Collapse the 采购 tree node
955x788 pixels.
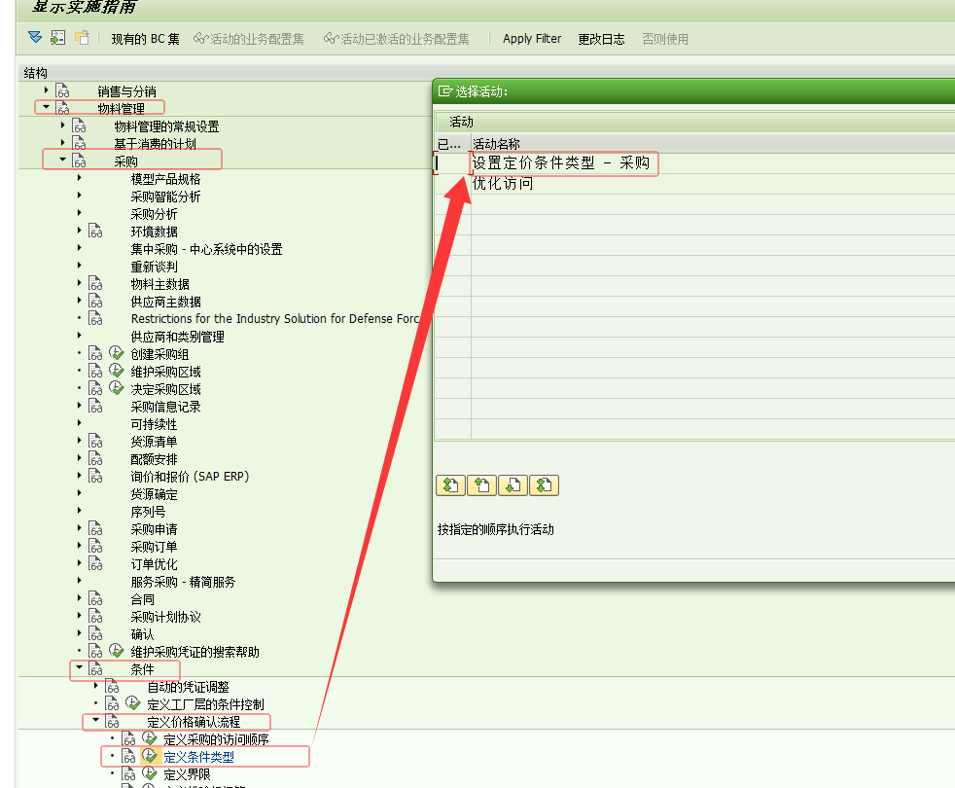coord(62,161)
